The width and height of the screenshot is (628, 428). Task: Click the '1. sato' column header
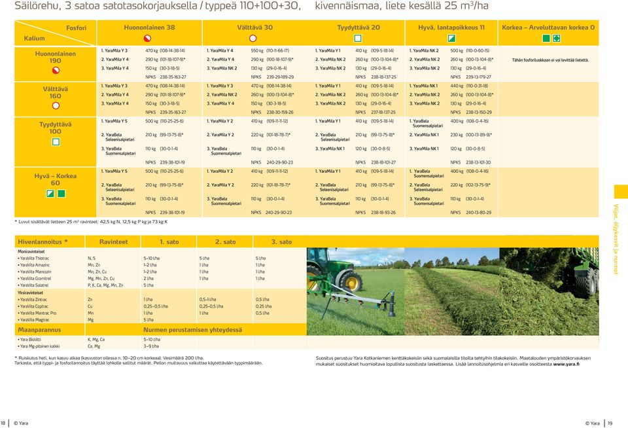169,241
